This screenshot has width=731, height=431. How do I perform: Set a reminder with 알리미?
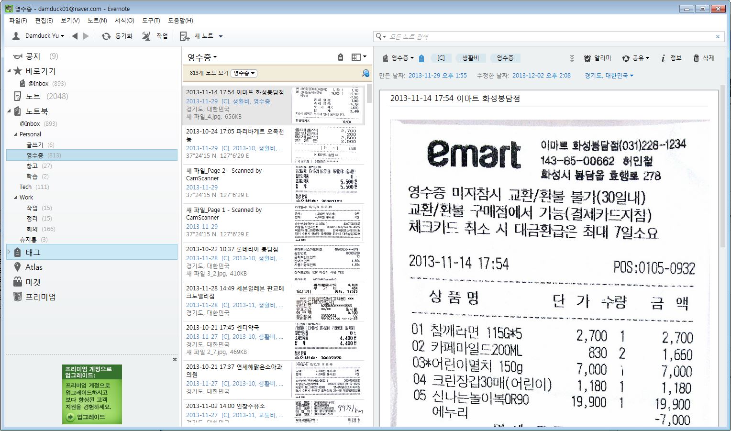click(598, 58)
